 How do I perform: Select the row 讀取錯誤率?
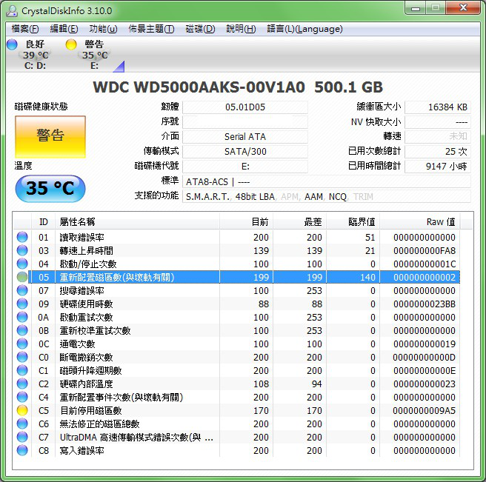(x=237, y=237)
